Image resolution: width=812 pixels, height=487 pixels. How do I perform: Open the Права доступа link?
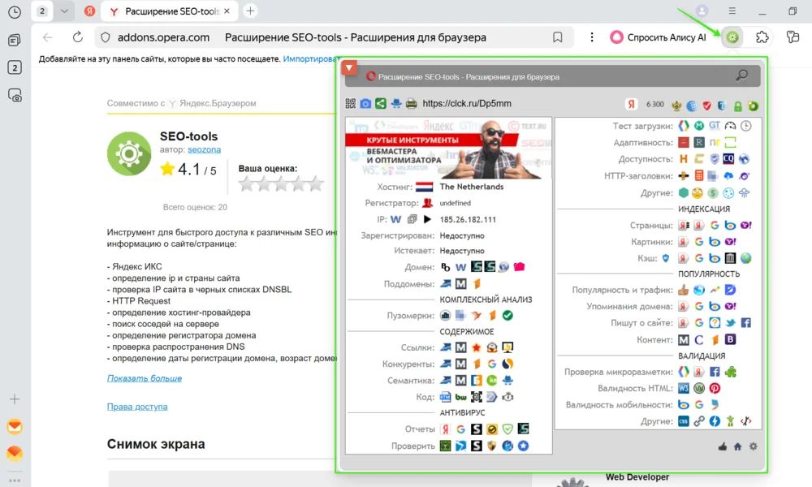[137, 407]
